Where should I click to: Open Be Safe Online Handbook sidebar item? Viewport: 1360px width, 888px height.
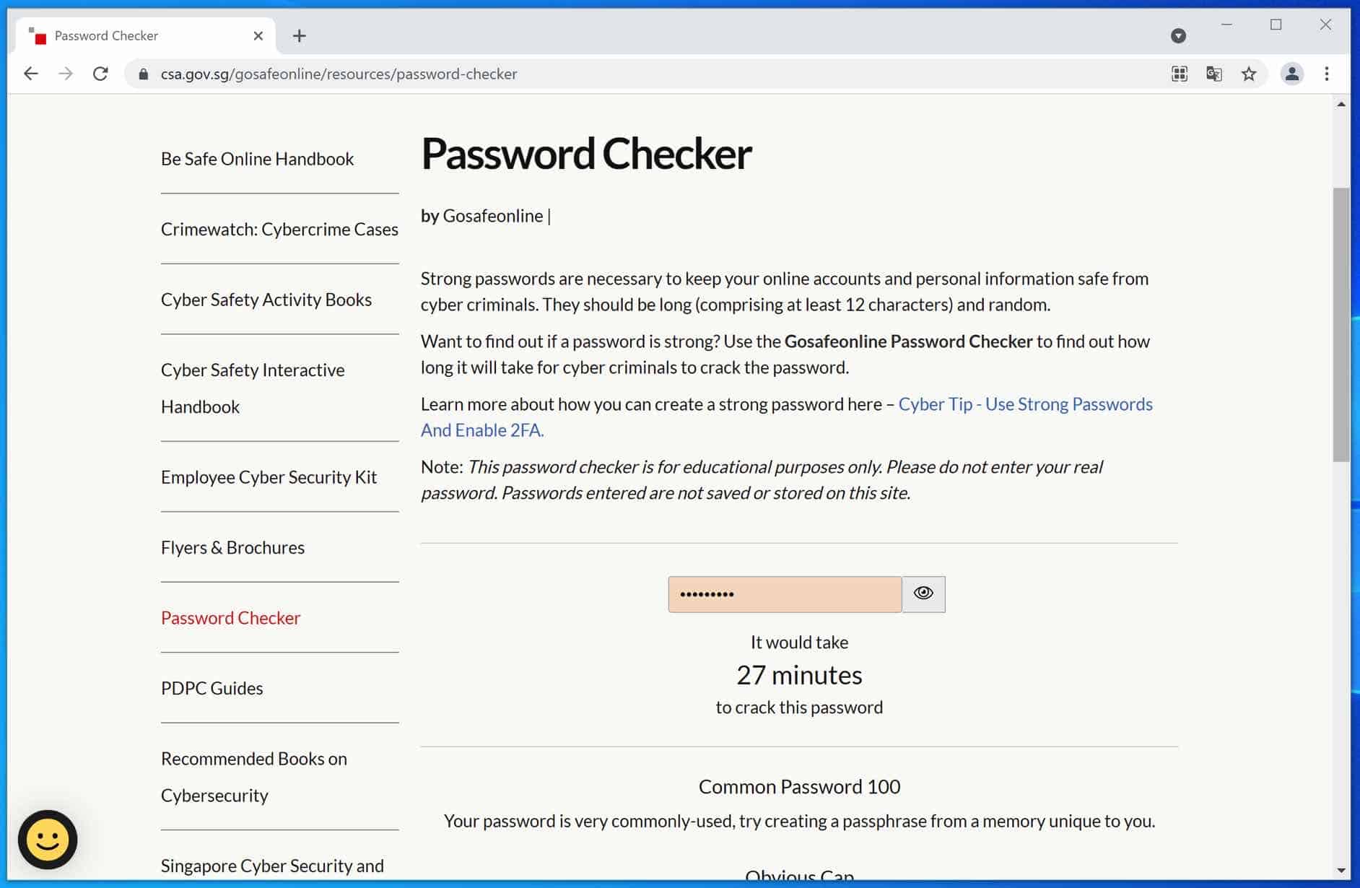(x=257, y=159)
